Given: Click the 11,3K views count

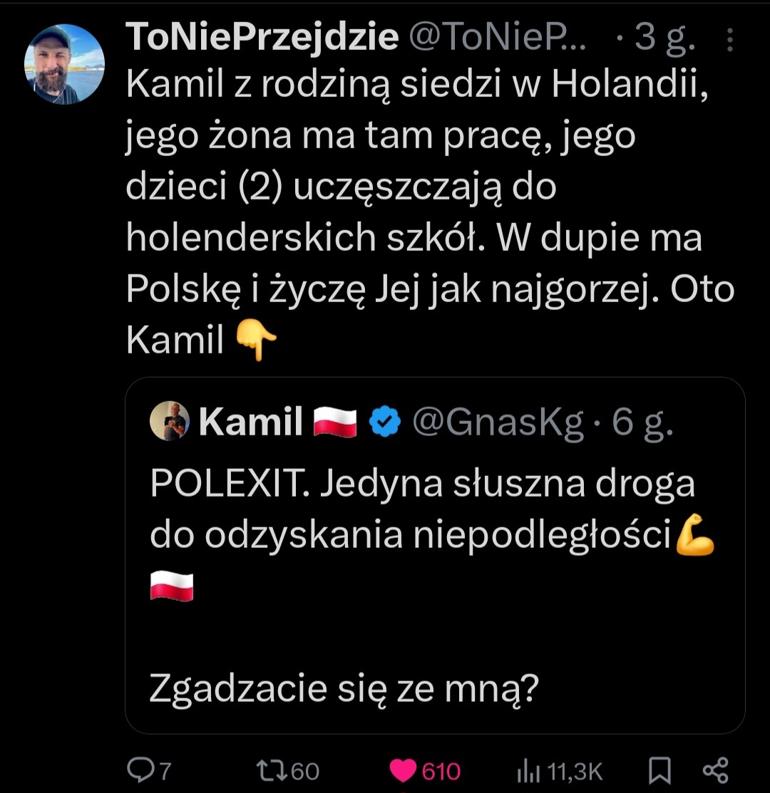Looking at the screenshot, I should click(576, 771).
